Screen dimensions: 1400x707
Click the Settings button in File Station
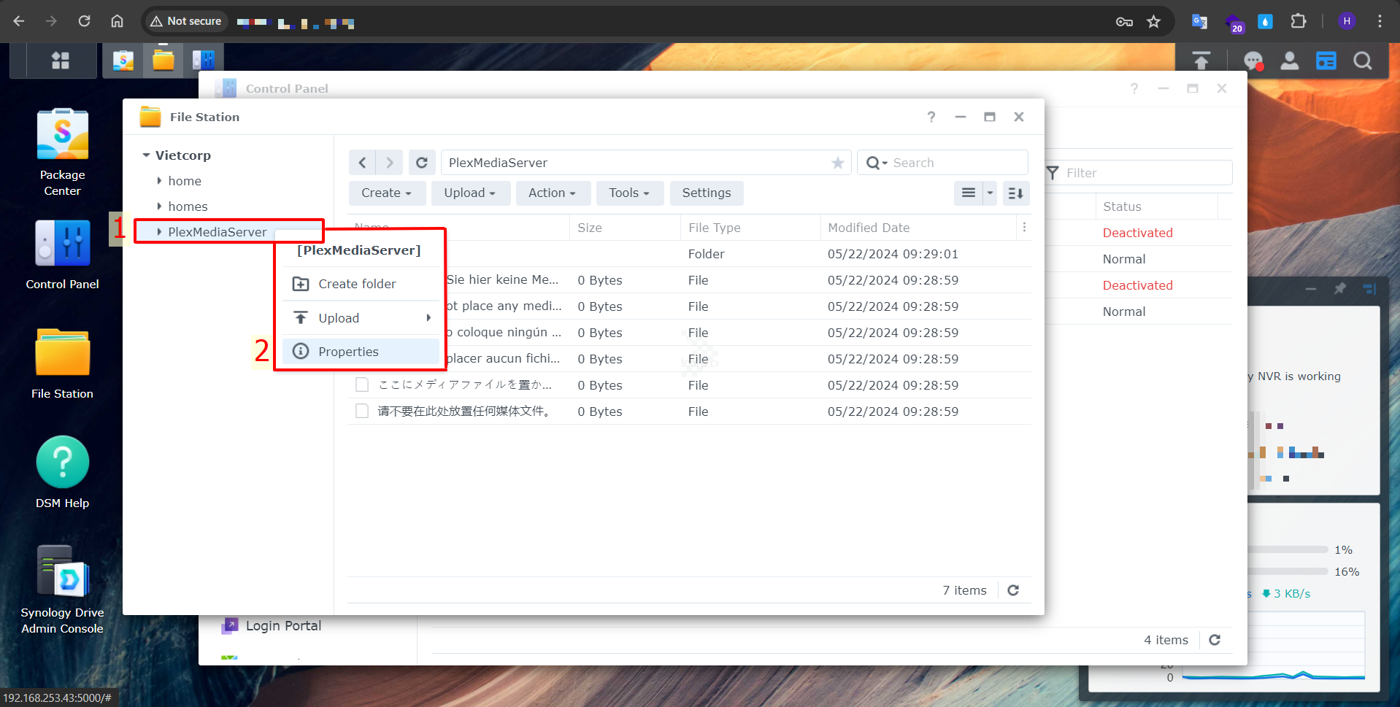[x=706, y=193]
